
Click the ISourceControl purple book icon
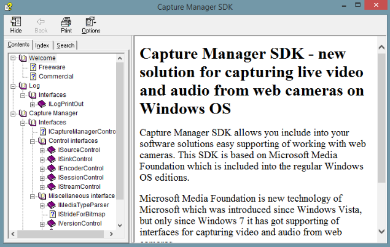52,150
